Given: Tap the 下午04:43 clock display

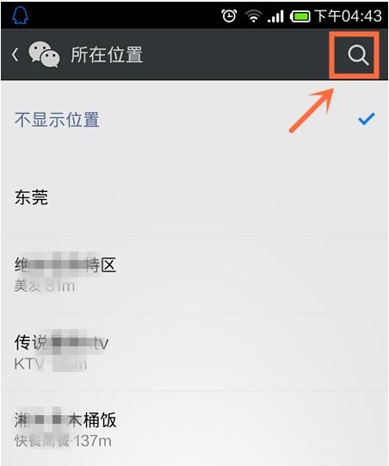Looking at the screenshot, I should click(x=348, y=16).
